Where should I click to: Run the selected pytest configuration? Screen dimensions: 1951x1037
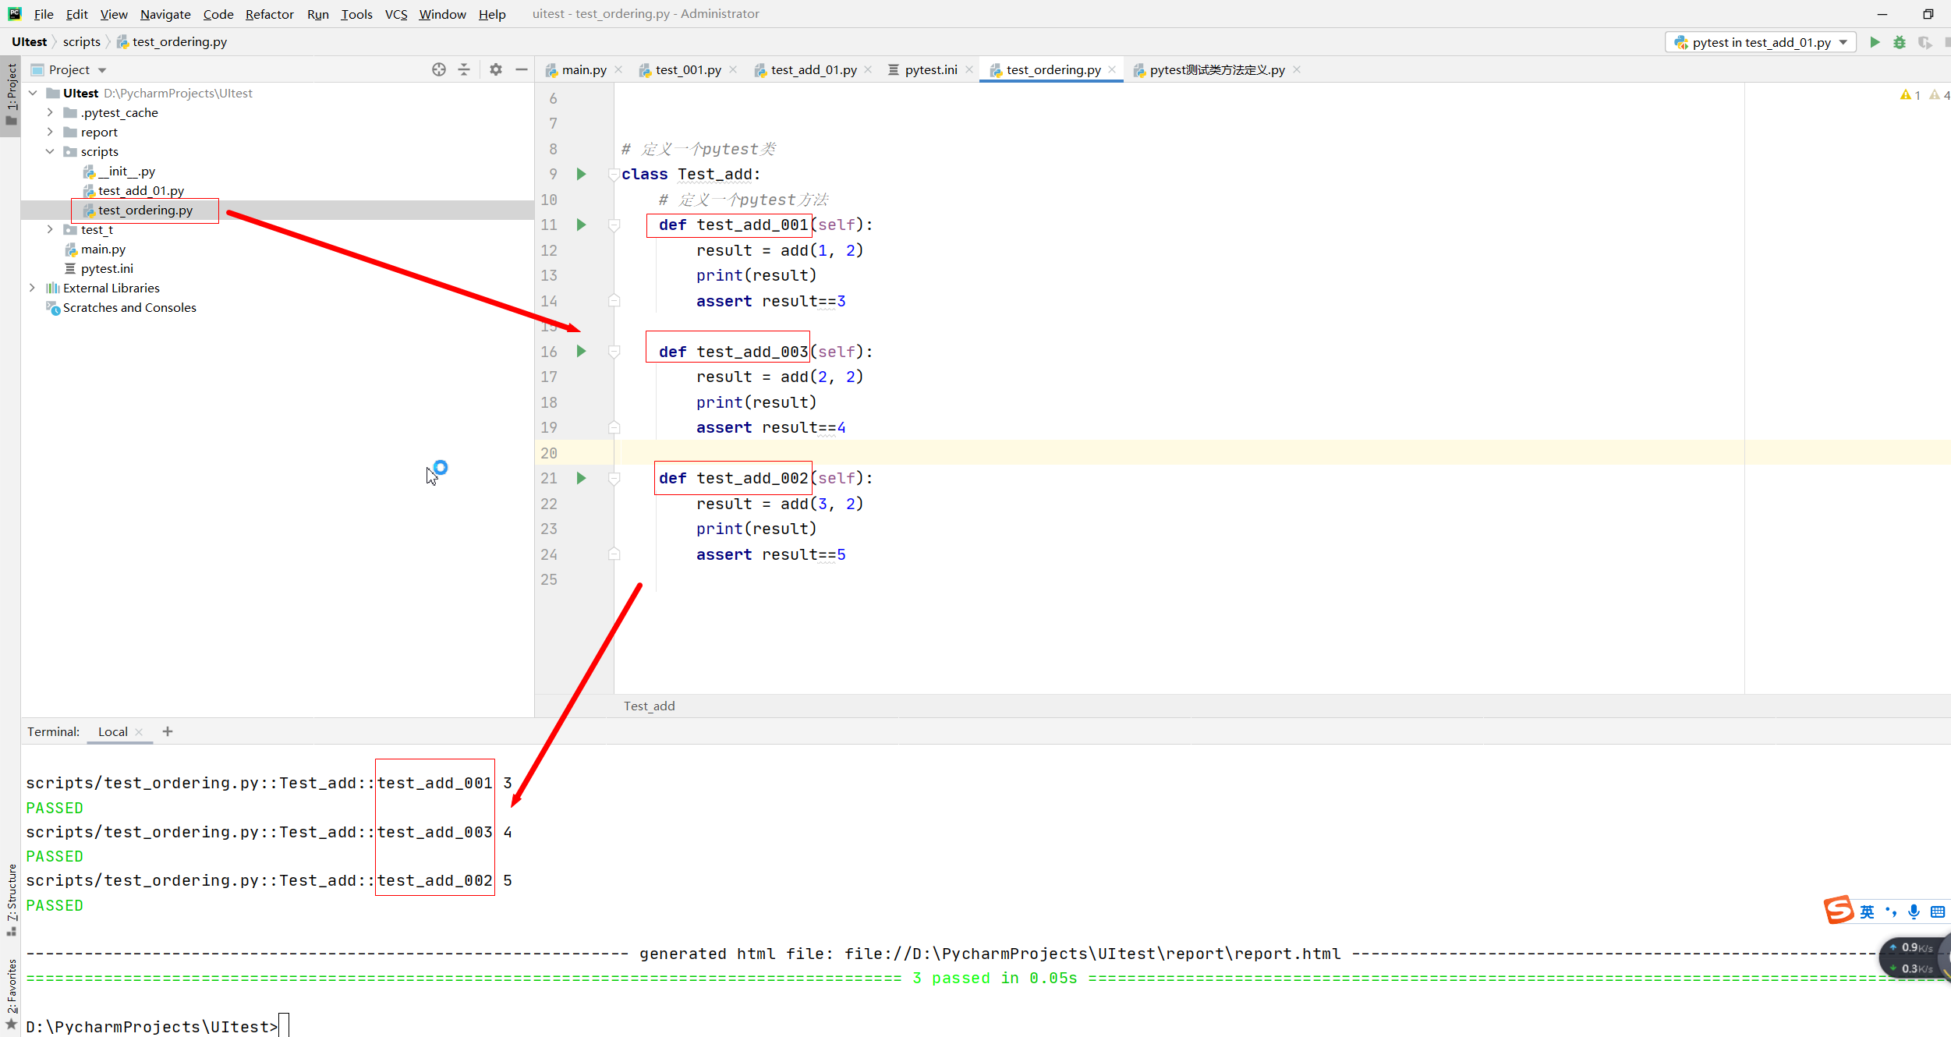point(1875,42)
